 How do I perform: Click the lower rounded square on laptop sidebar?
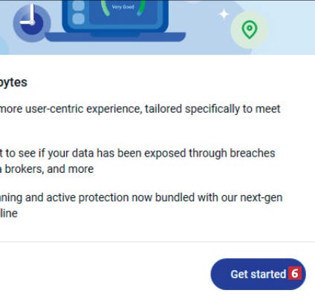tap(78, 19)
